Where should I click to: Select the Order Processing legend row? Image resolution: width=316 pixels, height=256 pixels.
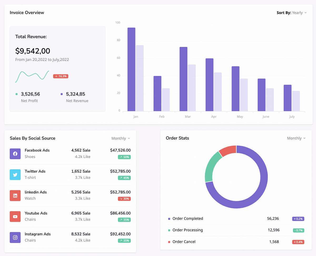[x=187, y=230]
